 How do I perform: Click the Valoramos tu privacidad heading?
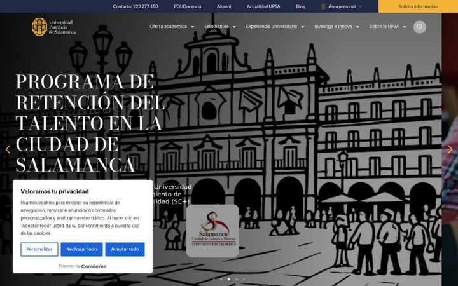pyautogui.click(x=55, y=191)
